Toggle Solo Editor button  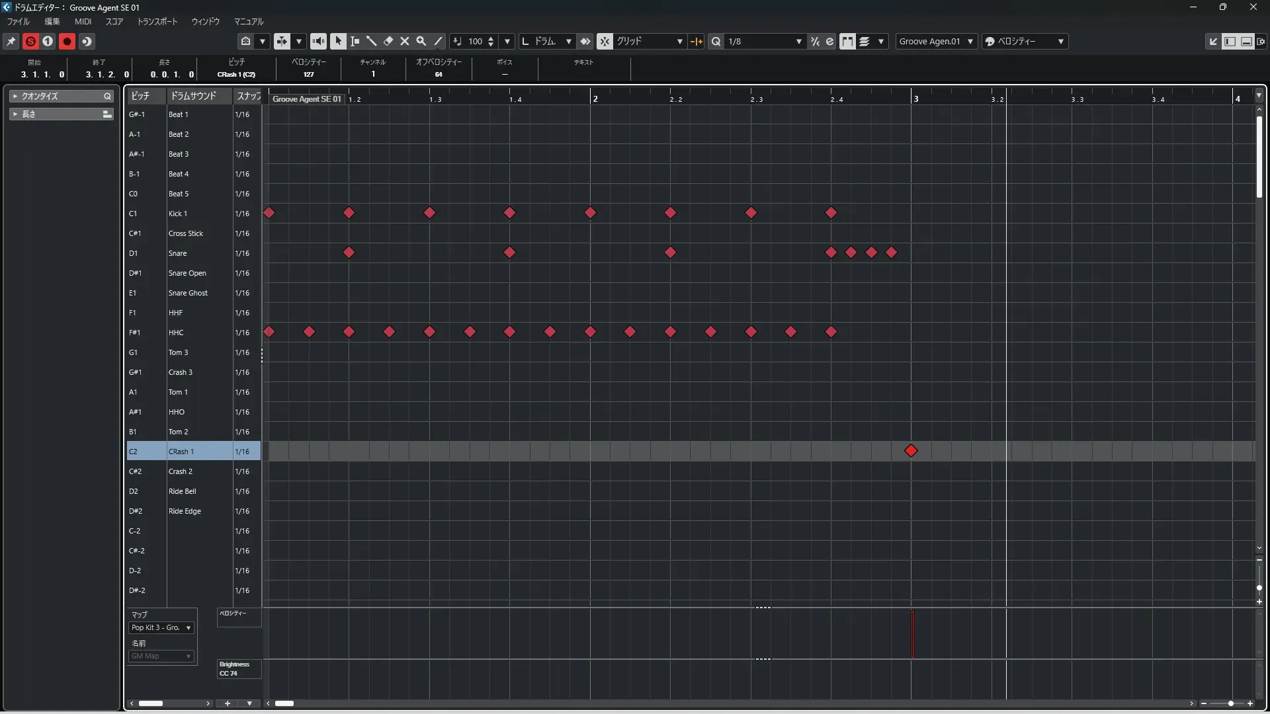coord(30,41)
